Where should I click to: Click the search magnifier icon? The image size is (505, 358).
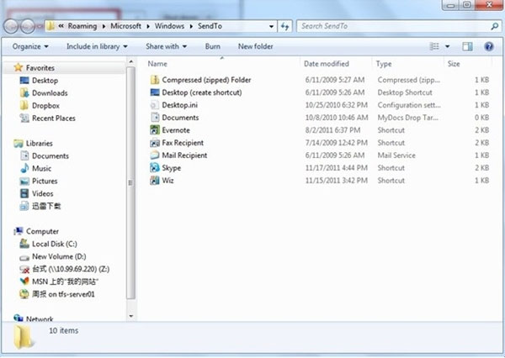(494, 26)
